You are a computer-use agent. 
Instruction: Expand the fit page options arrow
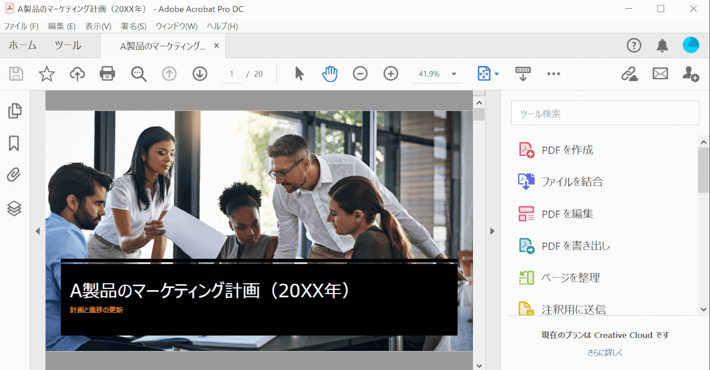tap(496, 74)
